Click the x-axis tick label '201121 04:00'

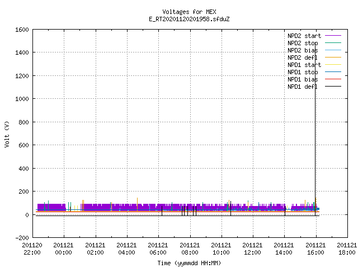coord(126,249)
